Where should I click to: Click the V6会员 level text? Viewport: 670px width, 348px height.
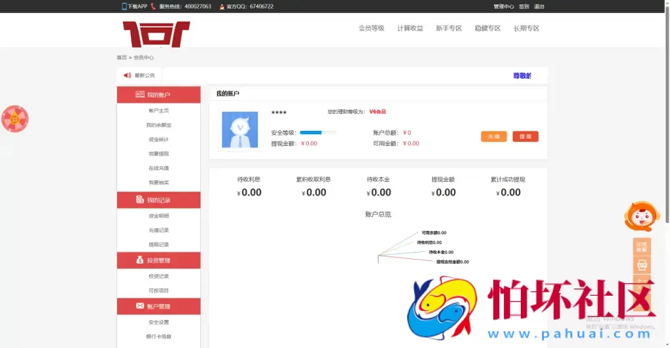(378, 111)
